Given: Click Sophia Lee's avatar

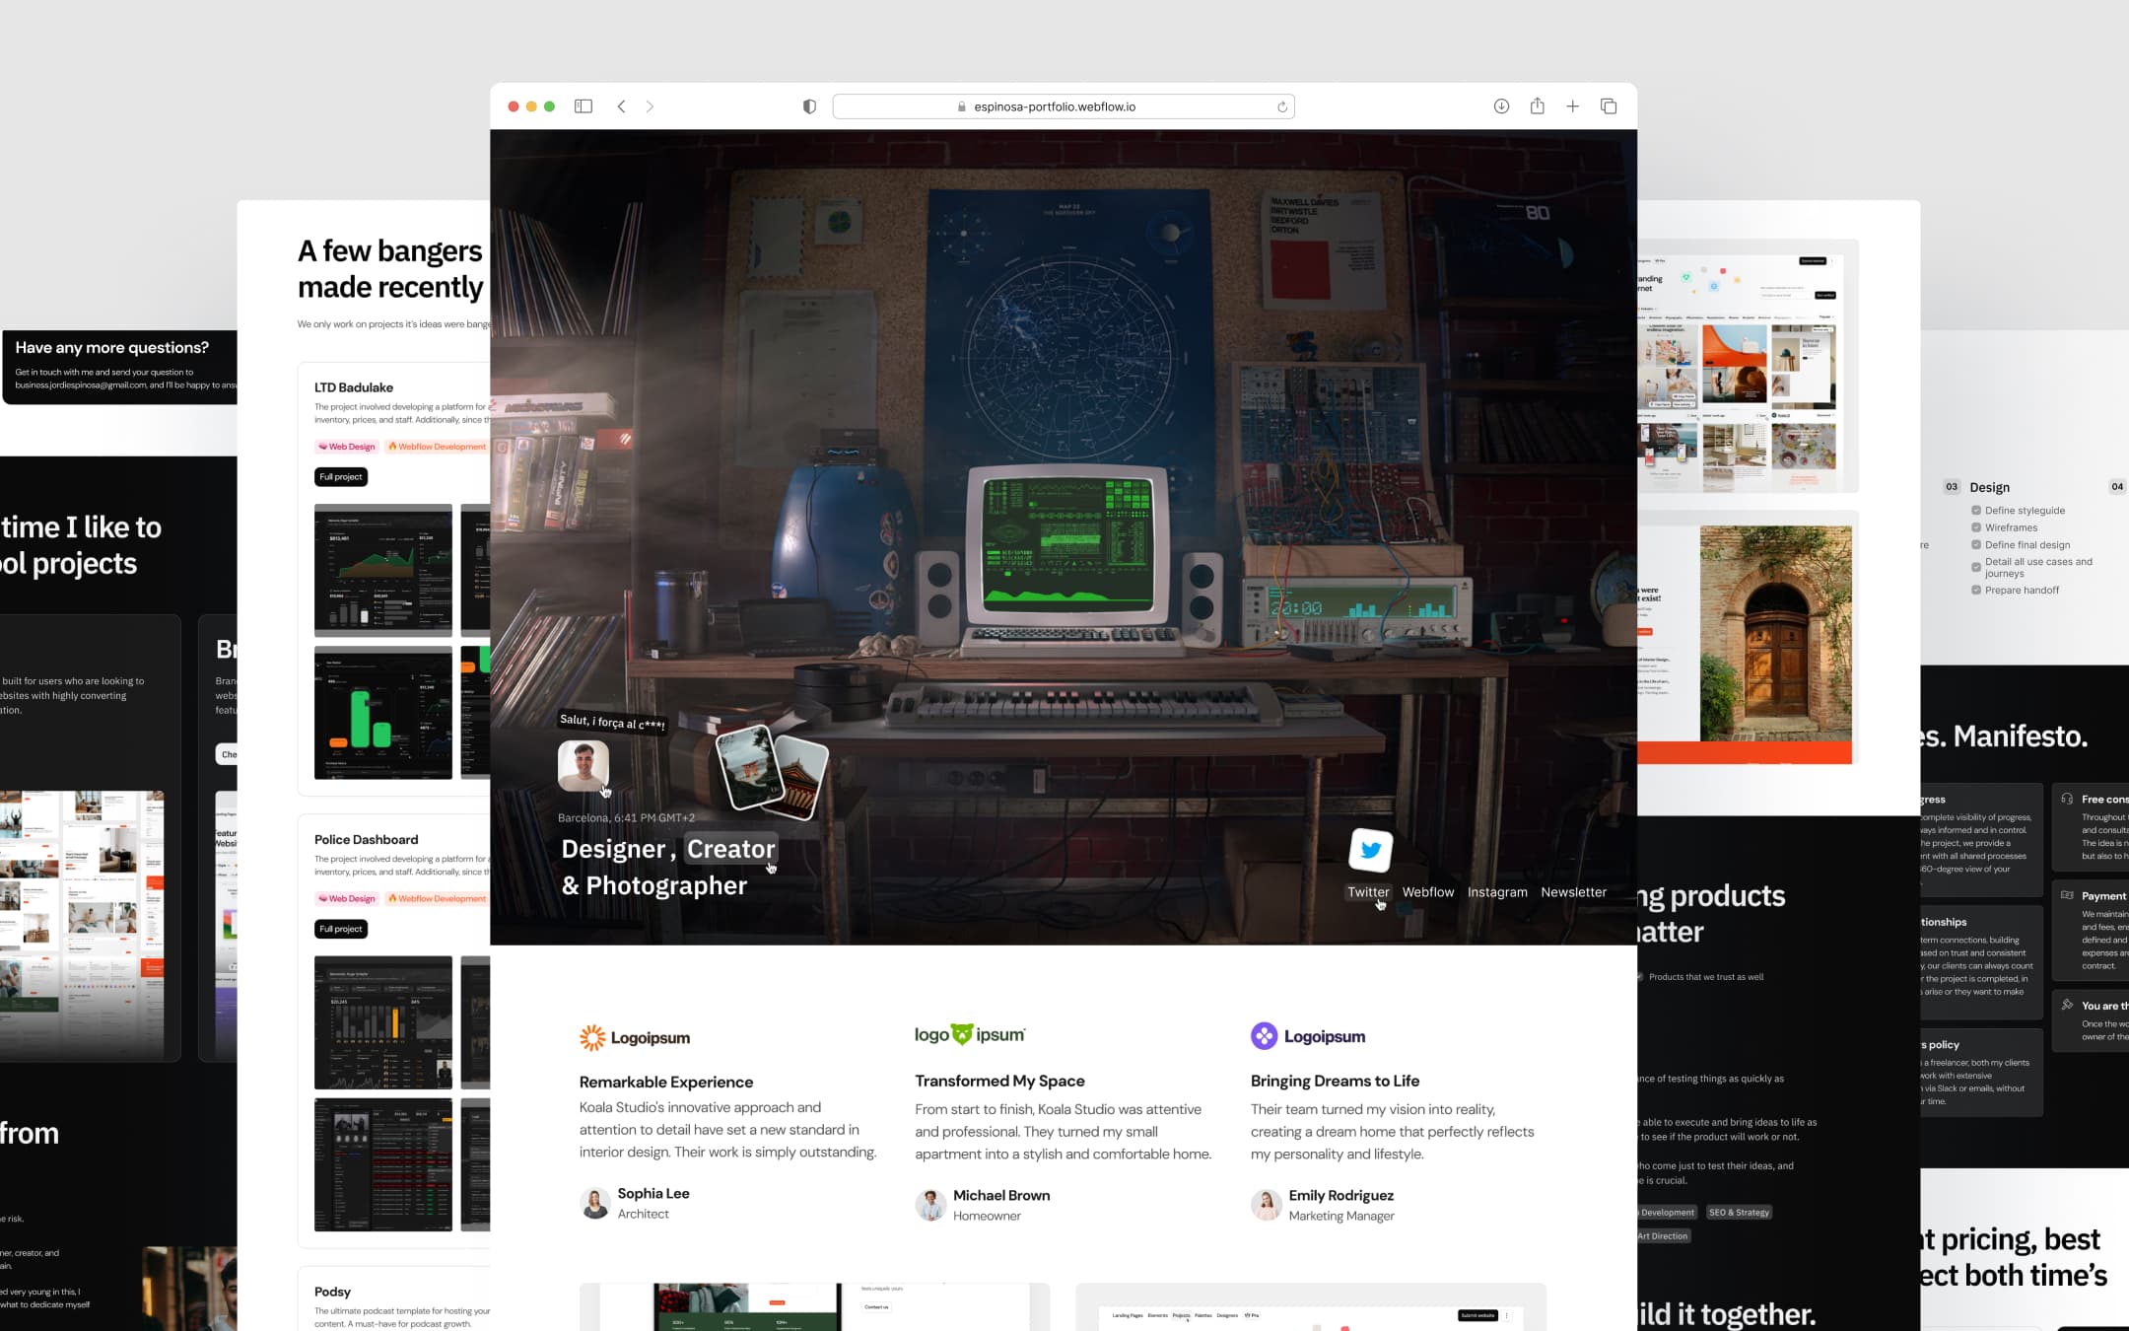Looking at the screenshot, I should click(x=594, y=1203).
